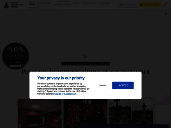Click the external-link icon beside Facebook
The height and width of the screenshot is (128, 171).
click(75, 94)
